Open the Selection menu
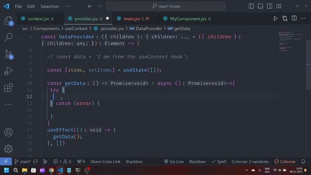The height and width of the screenshot is (175, 311). [50, 6]
